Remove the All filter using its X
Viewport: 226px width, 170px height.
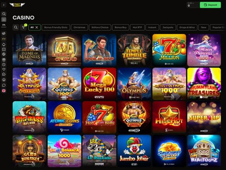(37, 27)
